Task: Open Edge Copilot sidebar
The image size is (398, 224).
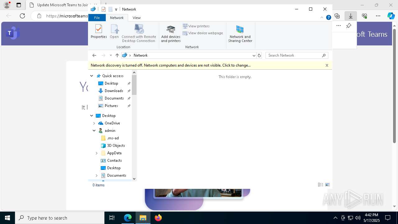Action: 391,16
